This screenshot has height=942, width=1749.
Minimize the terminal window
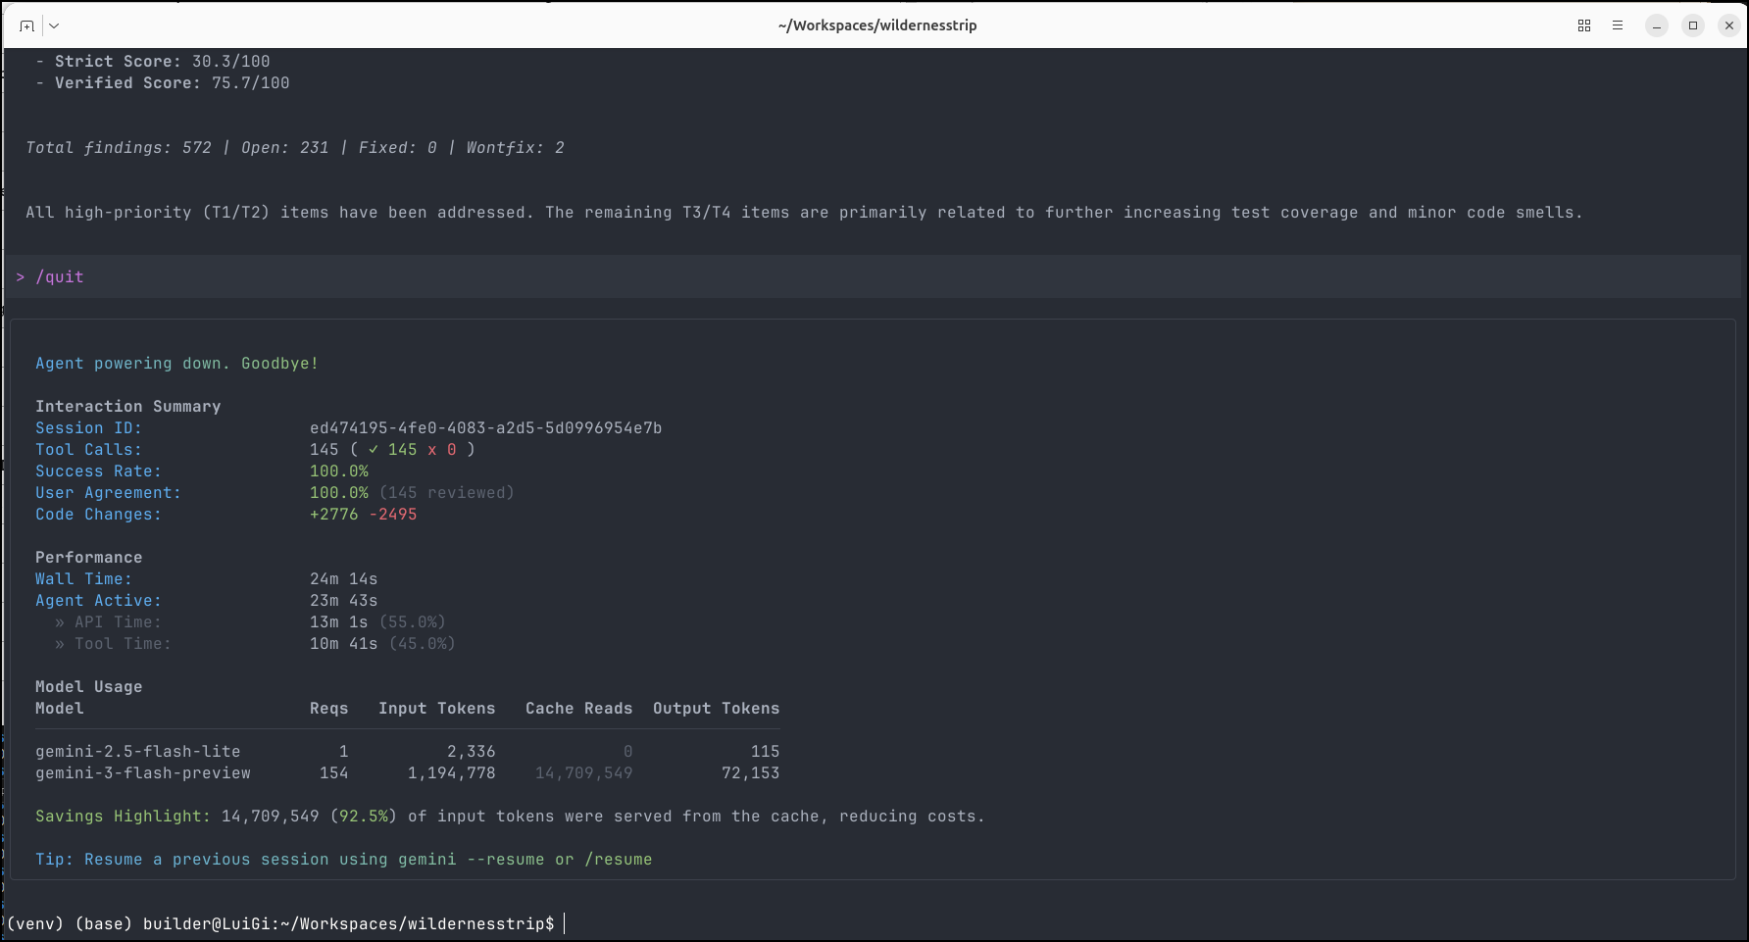click(1657, 25)
